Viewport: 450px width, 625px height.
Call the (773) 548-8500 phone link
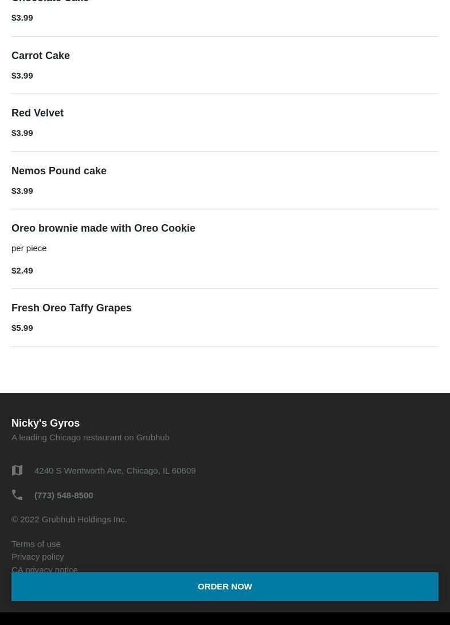coord(64,495)
